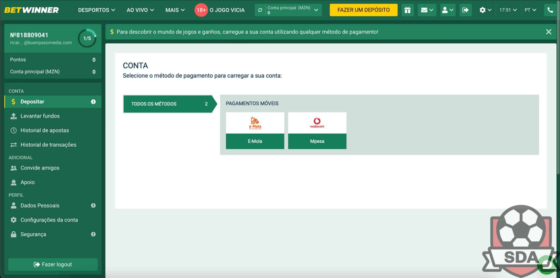
Task: Click the BetWinner logo
Action: 31,10
